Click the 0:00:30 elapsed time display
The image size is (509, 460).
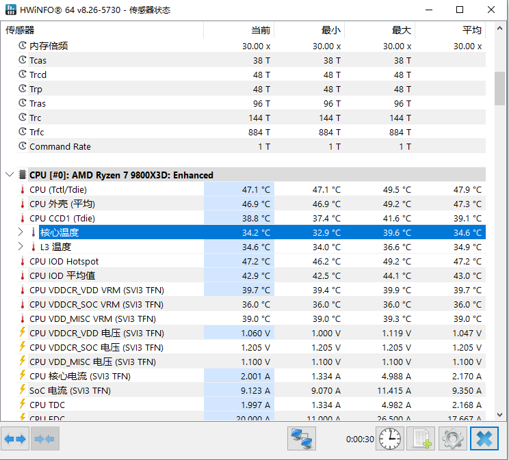coord(360,439)
